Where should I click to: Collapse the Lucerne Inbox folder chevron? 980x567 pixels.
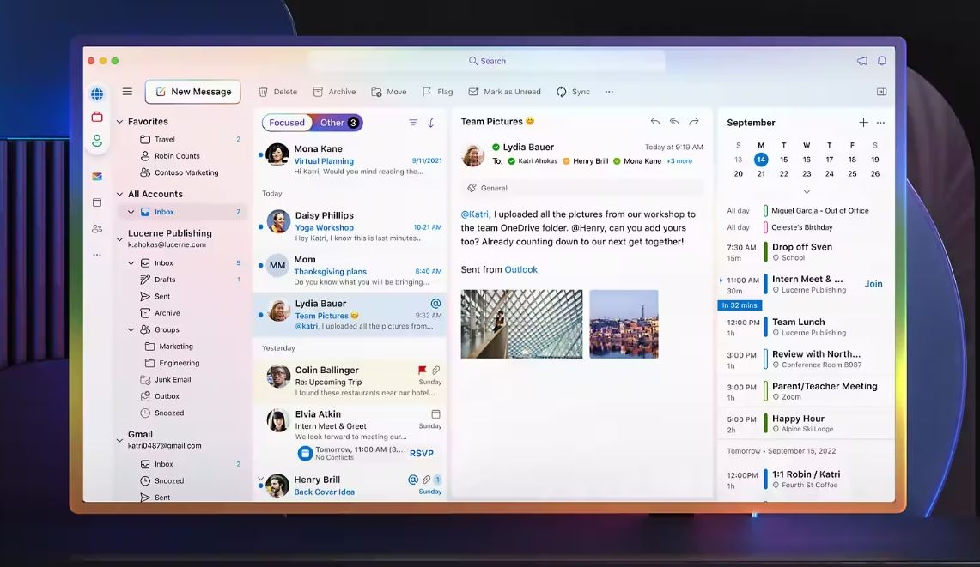pos(131,263)
